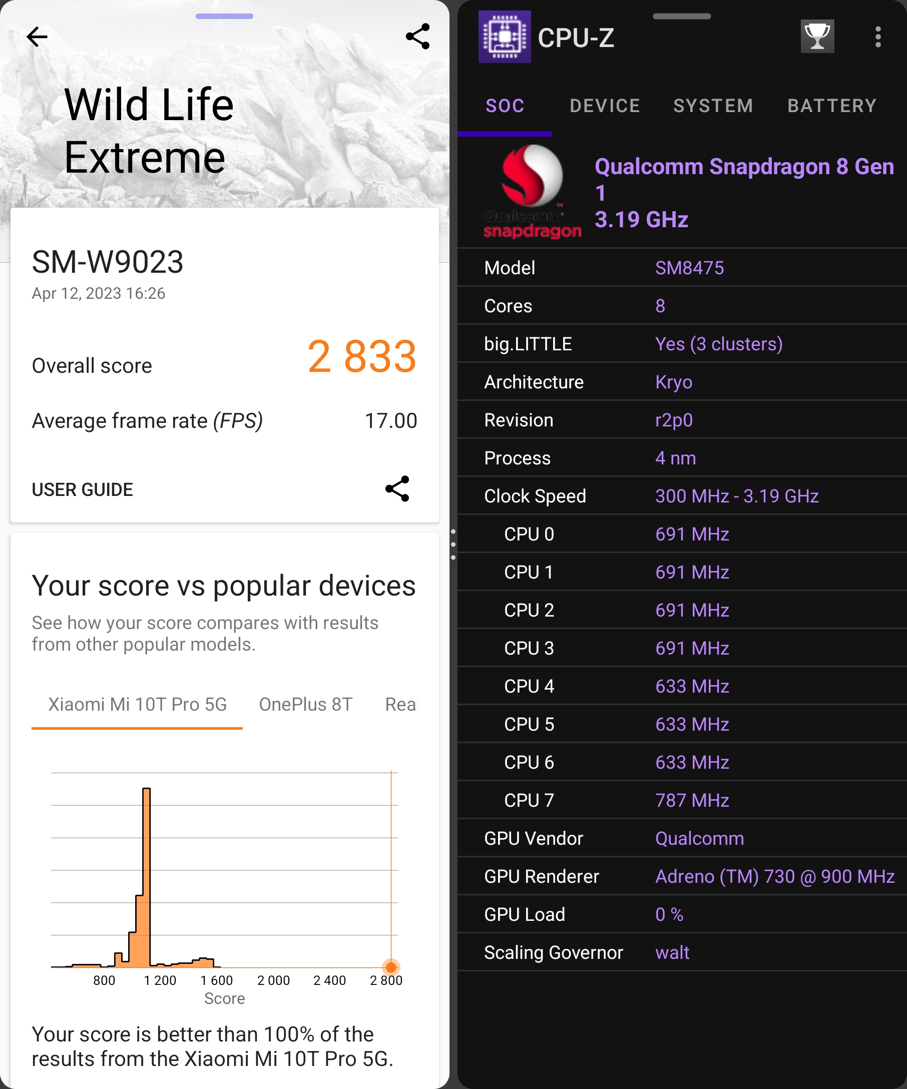Tap the share icon at top of 3DMark
This screenshot has height=1089, width=907.
pos(417,37)
